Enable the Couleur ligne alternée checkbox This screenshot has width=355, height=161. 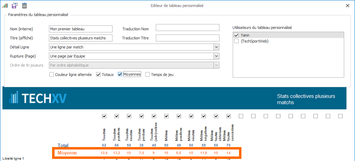click(x=52, y=74)
